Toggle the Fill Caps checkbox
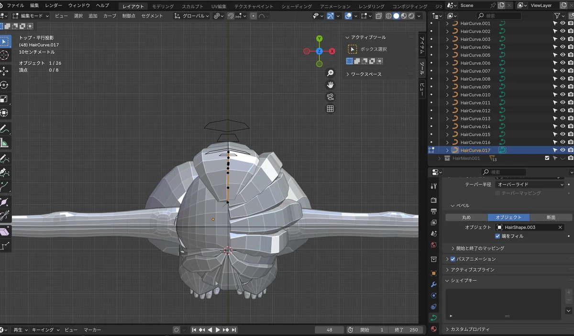Viewport: 574px width, 336px height. click(x=497, y=236)
